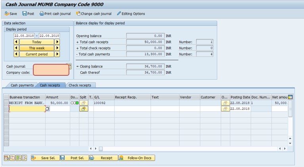
Task: Set display period to Current period
Action: 36,54
